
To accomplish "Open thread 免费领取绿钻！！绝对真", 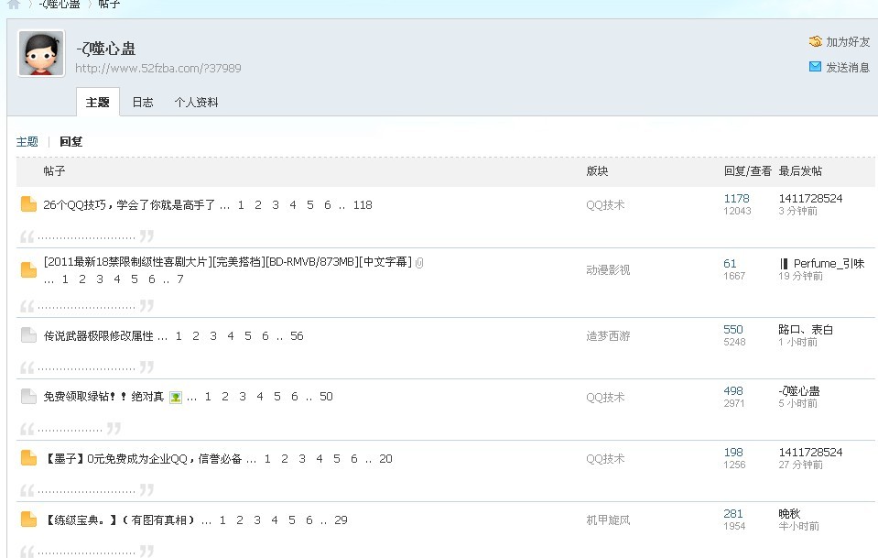I will pyautogui.click(x=103, y=397).
